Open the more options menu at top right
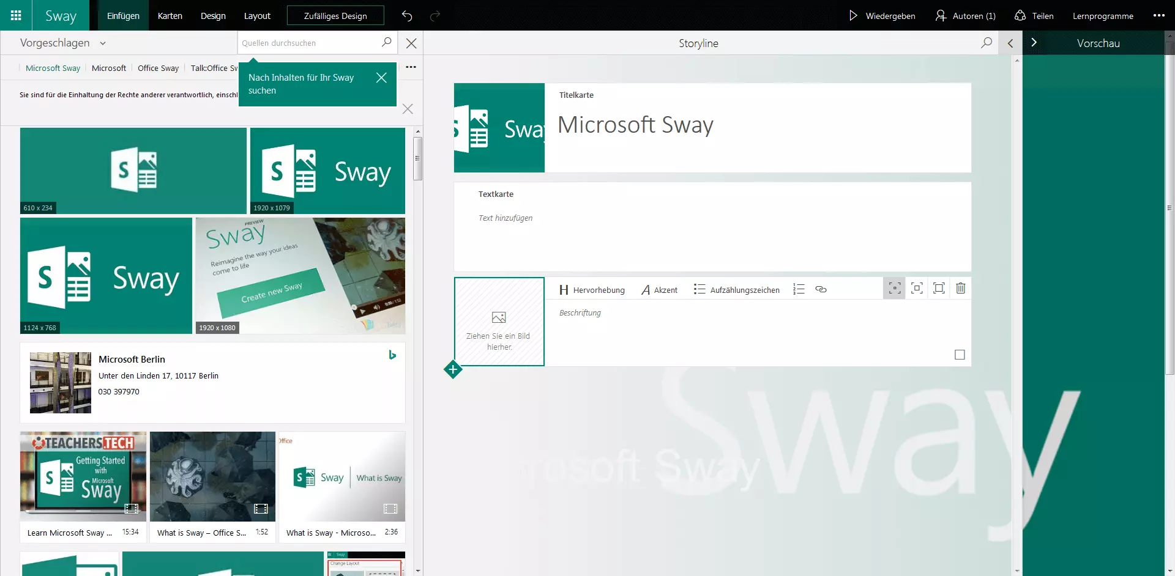 (1158, 16)
